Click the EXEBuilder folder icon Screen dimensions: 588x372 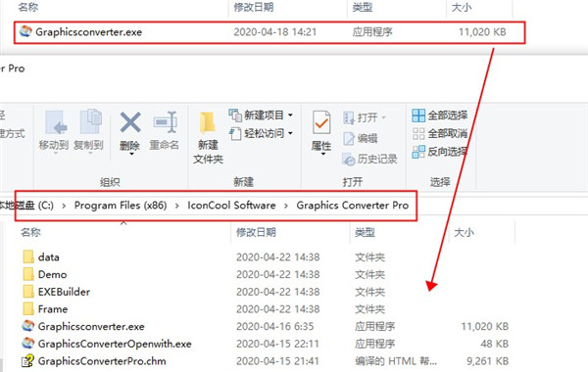point(28,292)
